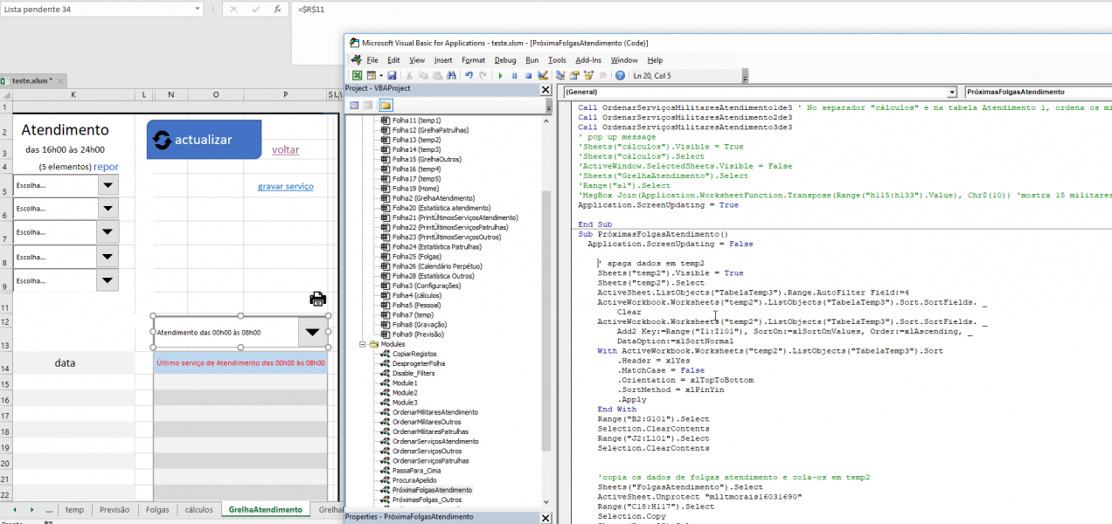This screenshot has height=524, width=1112.
Task: Open the 'Atendimento das 00h00 às 08h00' dropdown arrow
Action: 313,332
